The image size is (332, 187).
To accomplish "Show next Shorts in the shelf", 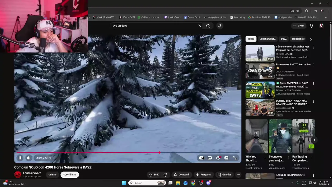I will coord(314,140).
